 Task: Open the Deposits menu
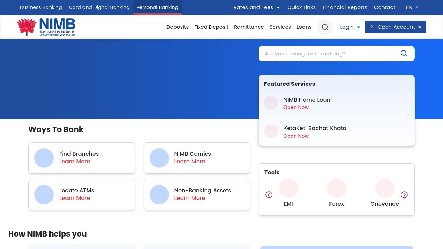click(178, 27)
